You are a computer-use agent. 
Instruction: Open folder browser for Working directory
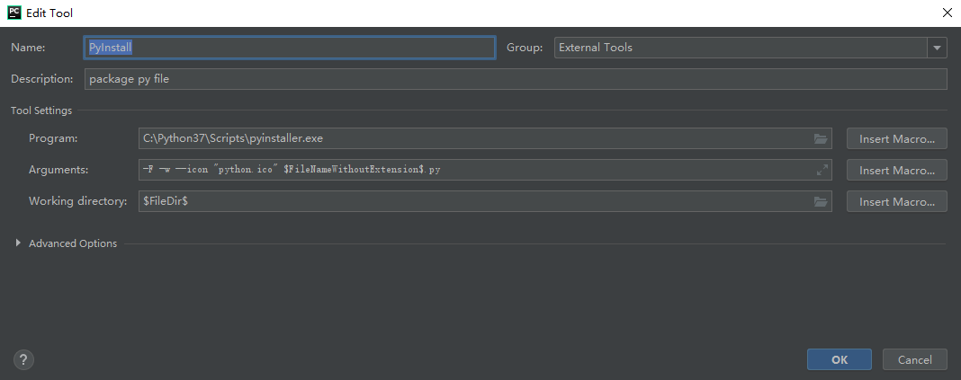tap(821, 201)
